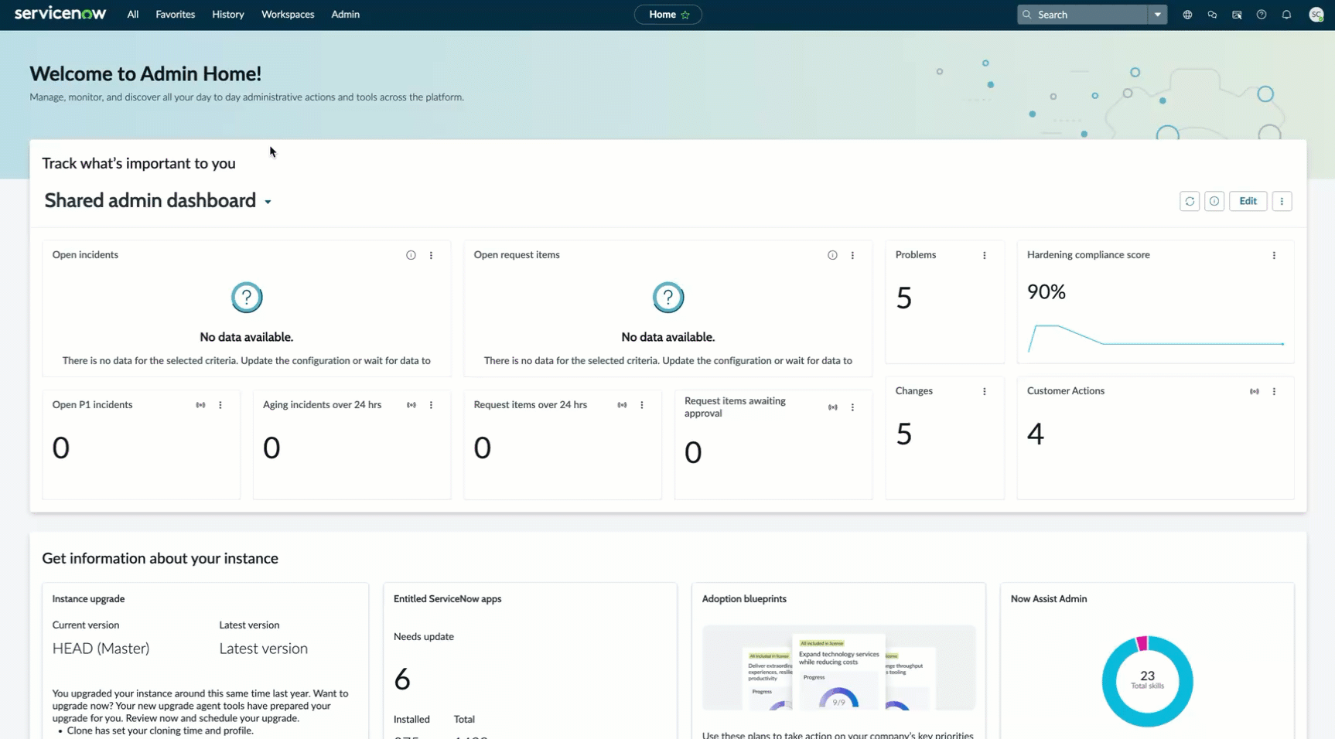
Task: Click the star icon beside Home
Action: point(685,15)
